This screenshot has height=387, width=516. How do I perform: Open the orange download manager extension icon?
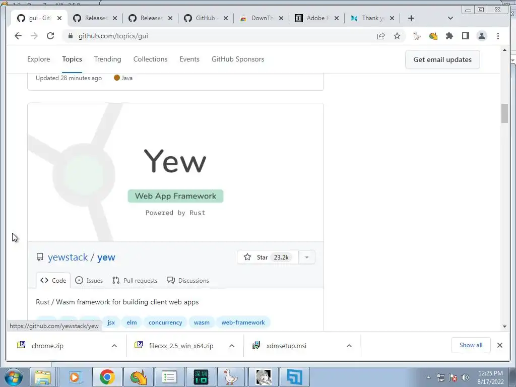pyautogui.click(x=433, y=36)
